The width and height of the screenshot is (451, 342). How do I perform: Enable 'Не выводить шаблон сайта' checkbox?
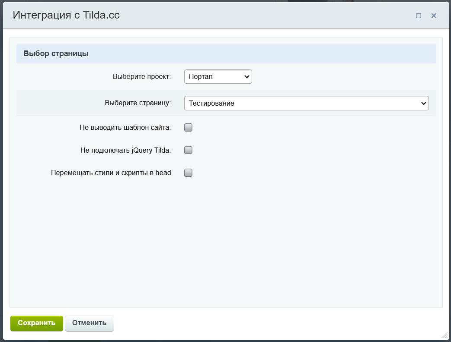[188, 127]
